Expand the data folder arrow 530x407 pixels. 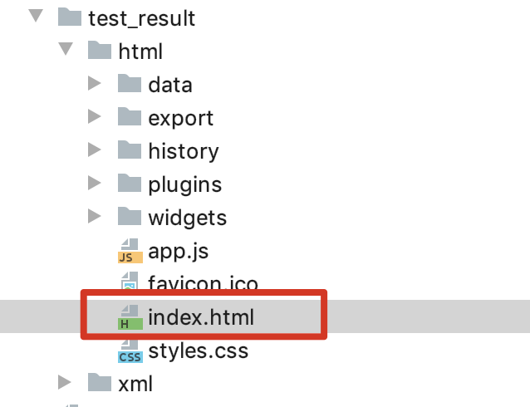click(95, 84)
